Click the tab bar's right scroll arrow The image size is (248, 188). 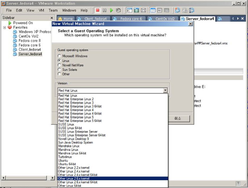coord(238,19)
